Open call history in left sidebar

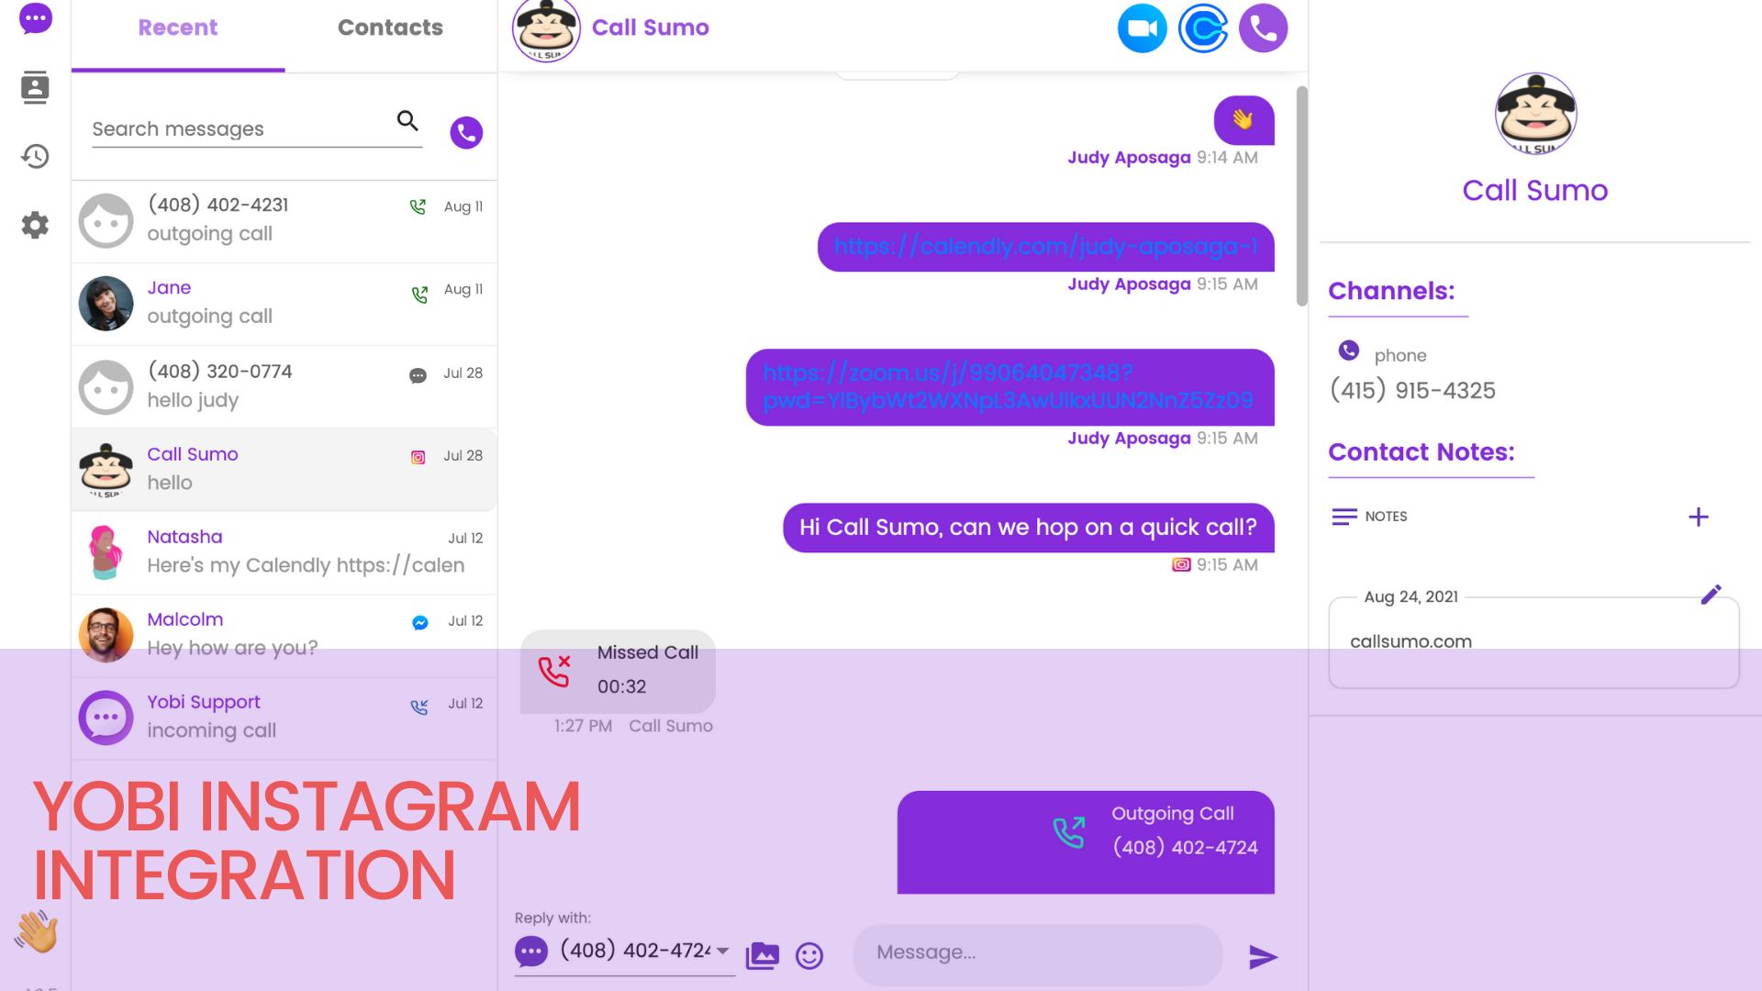(x=35, y=156)
